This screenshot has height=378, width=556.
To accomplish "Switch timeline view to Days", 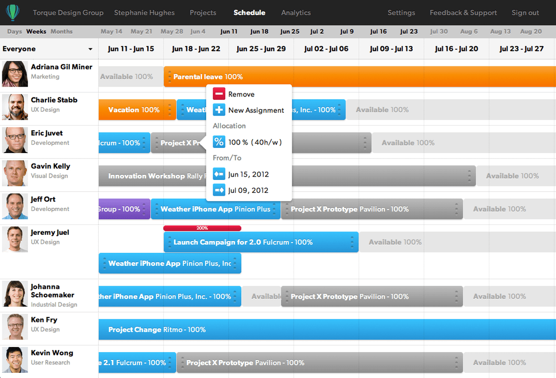I will pos(14,32).
